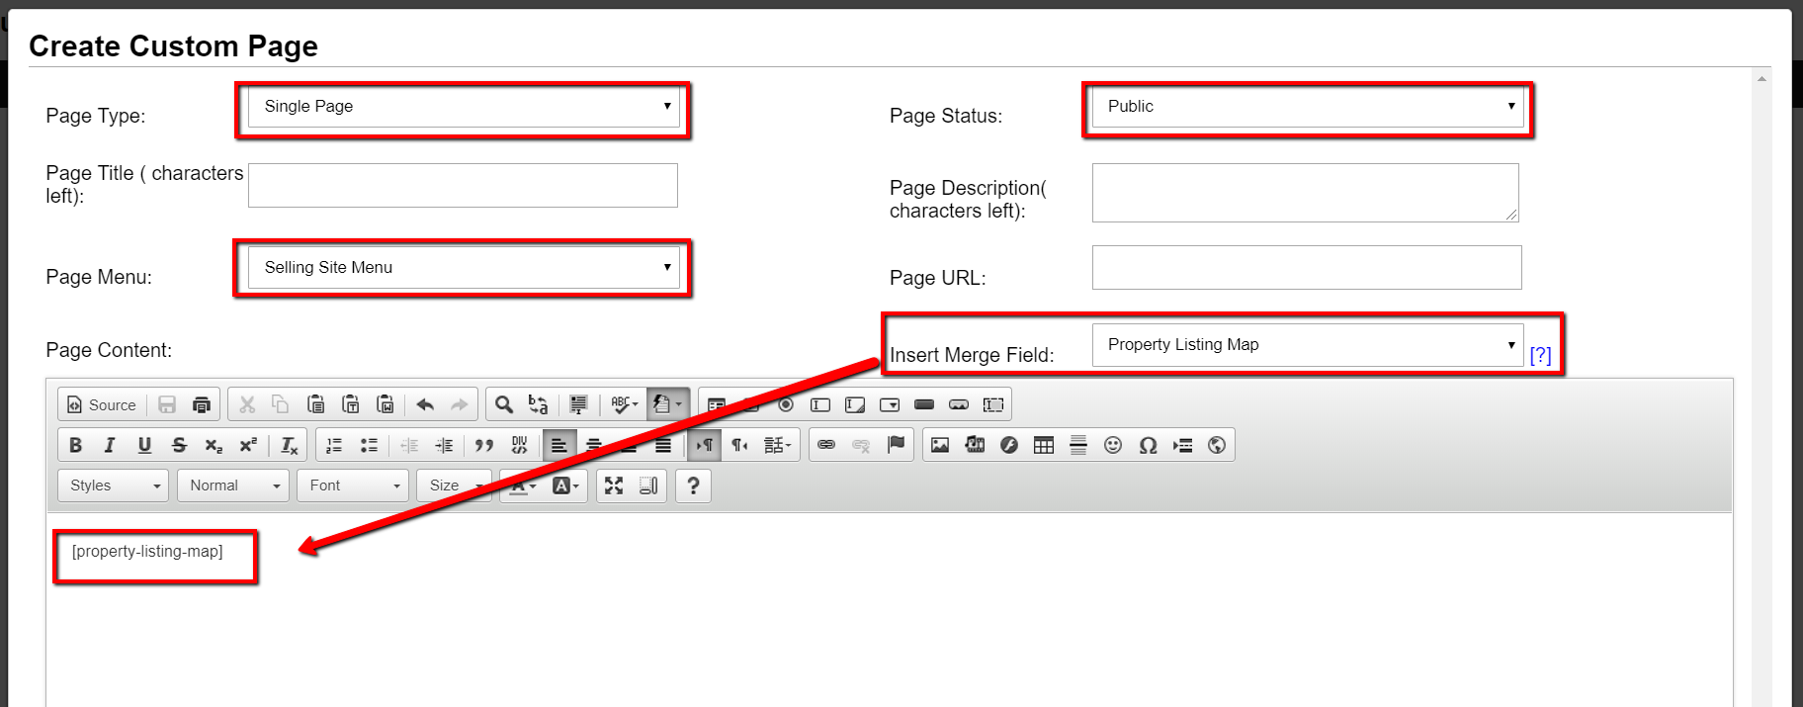
Task: Open the Page Type dropdown showing Single Page
Action: (x=463, y=107)
